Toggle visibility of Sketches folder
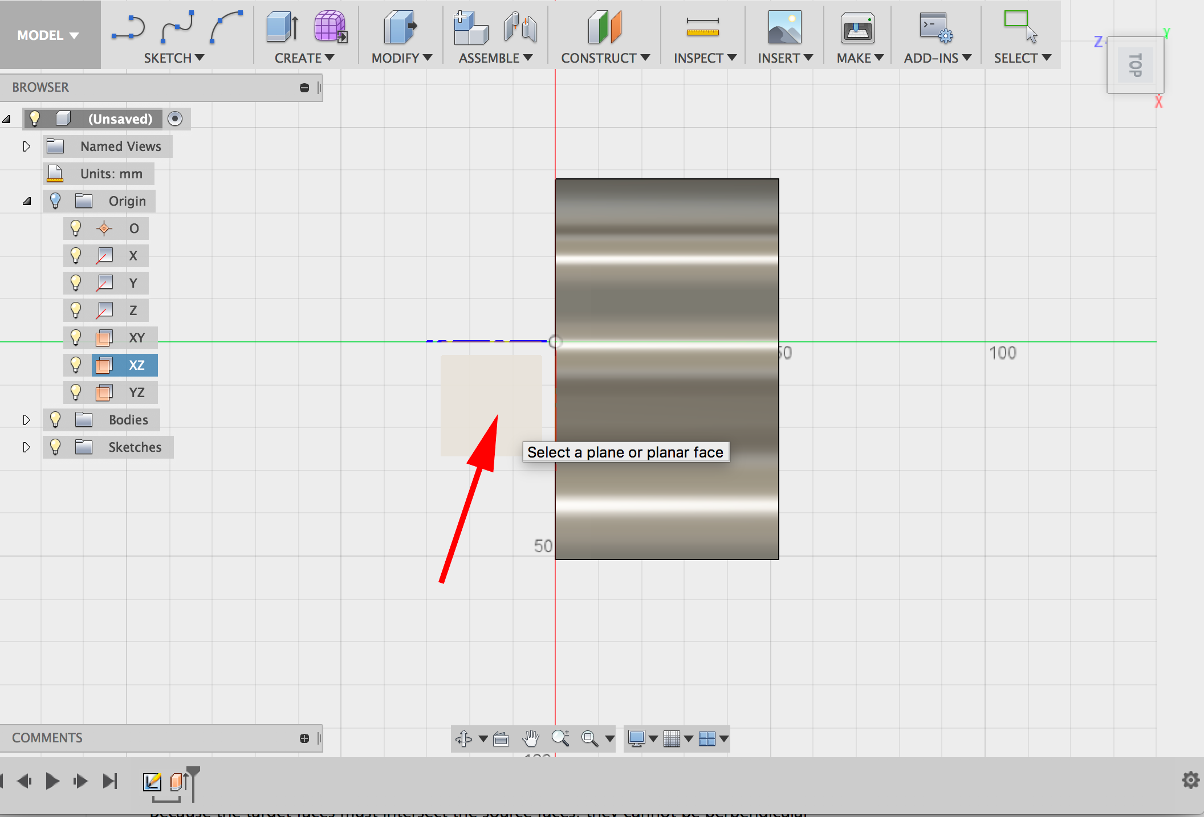Viewport: 1204px width, 817px height. (55, 447)
